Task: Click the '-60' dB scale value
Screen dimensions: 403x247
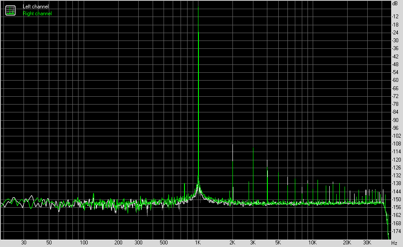Action: tap(395, 80)
